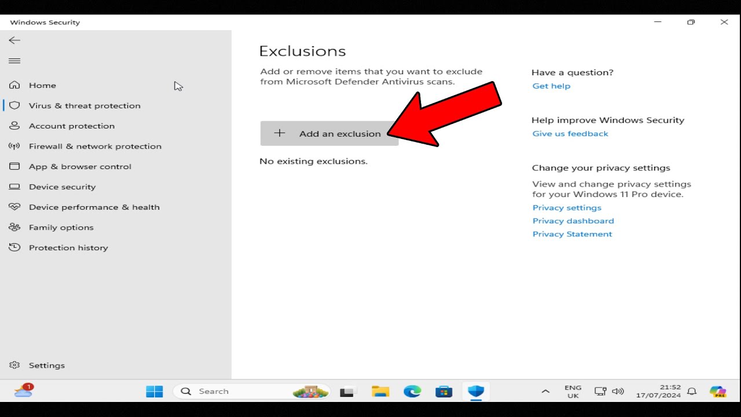This screenshot has height=417, width=741.
Task: Click the Device performance heart icon
Action: [14, 207]
